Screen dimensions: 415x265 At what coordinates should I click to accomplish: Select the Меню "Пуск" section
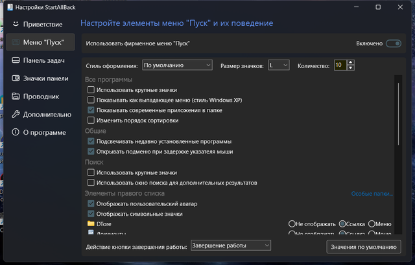coord(40,42)
